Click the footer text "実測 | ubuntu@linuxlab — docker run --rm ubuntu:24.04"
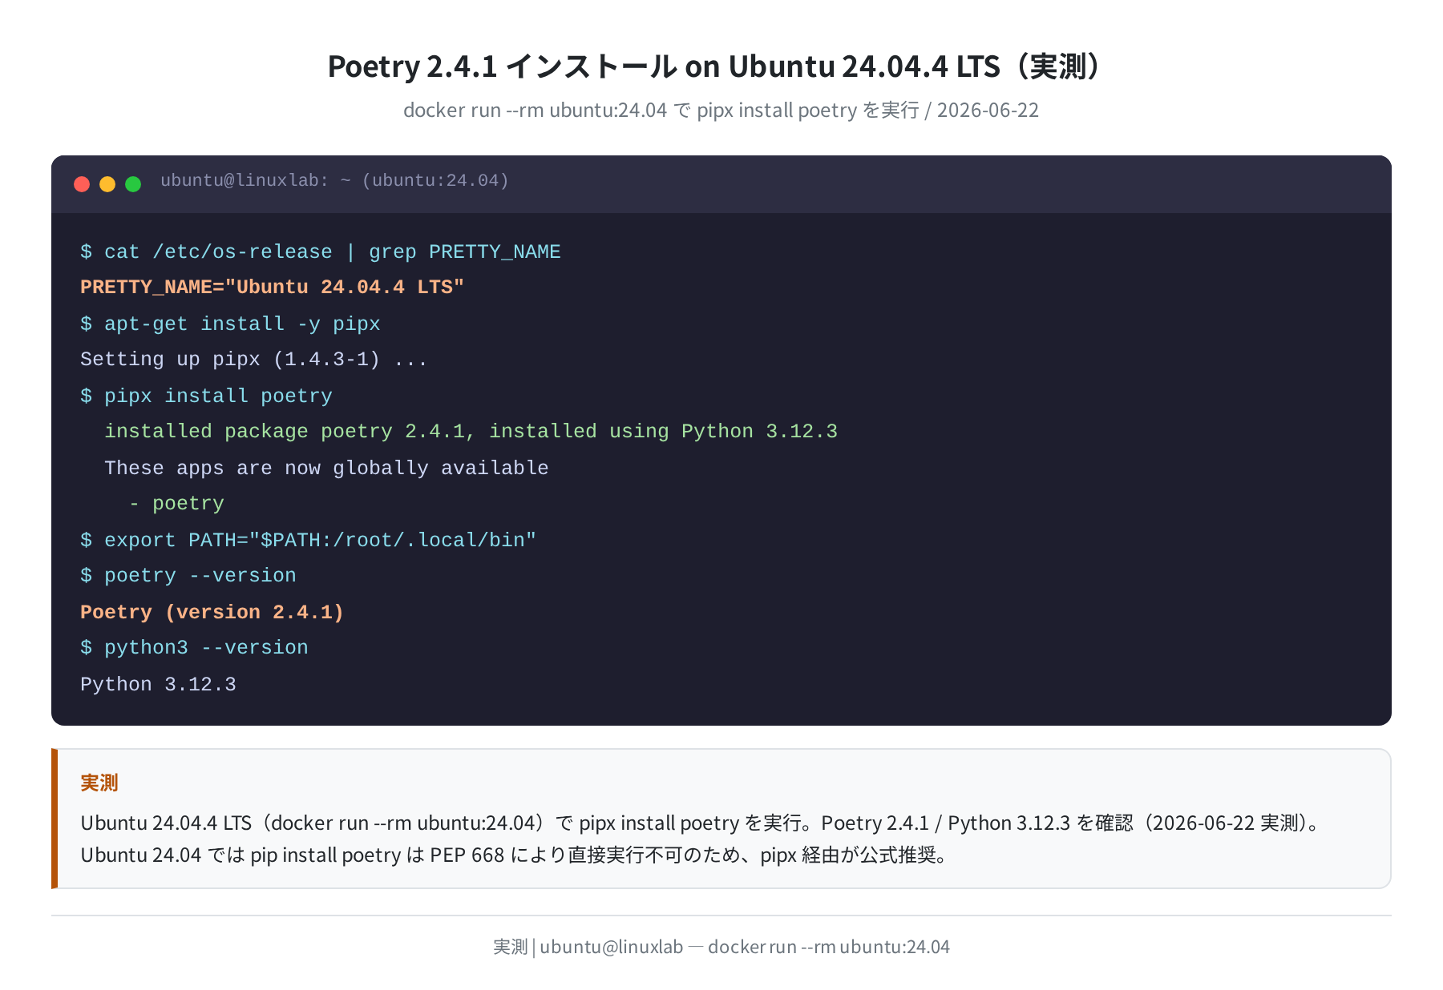Image resolution: width=1443 pixels, height=990 pixels. pos(721,947)
